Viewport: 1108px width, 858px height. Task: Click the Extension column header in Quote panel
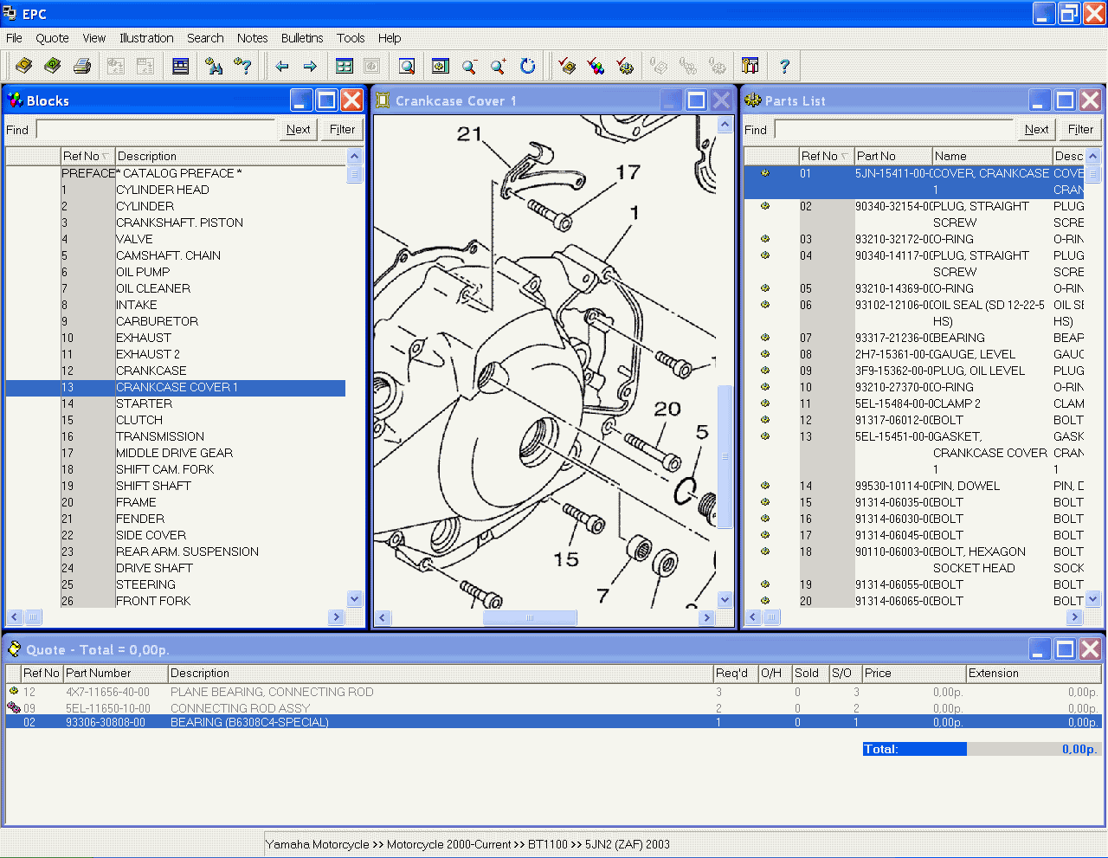[x=1033, y=673]
